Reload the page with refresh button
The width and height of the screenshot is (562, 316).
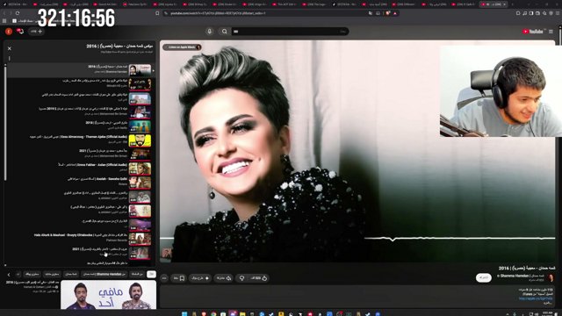(18, 13)
